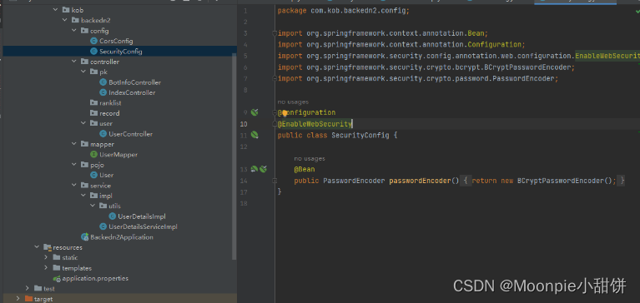Click the no usages hint above @Bean
The height and width of the screenshot is (303, 640).
coord(310,159)
